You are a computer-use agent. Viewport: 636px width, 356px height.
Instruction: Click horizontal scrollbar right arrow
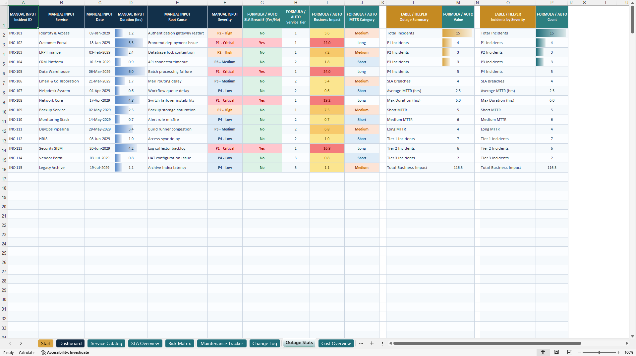pyautogui.click(x=627, y=343)
